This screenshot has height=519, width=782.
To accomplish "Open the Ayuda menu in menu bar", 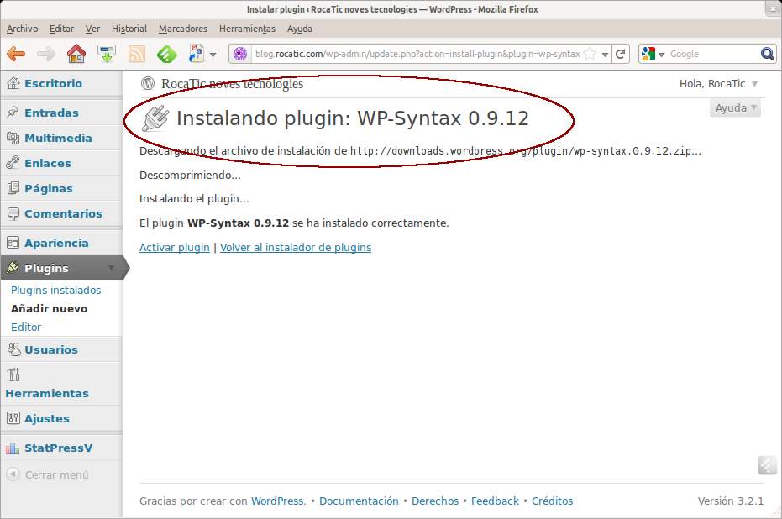I will click(300, 29).
